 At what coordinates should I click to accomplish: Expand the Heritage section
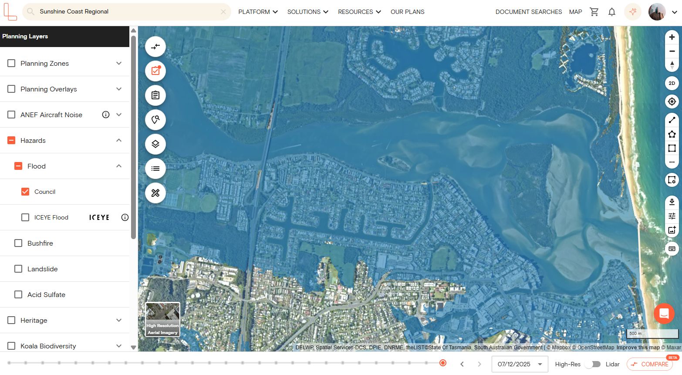[x=119, y=320]
